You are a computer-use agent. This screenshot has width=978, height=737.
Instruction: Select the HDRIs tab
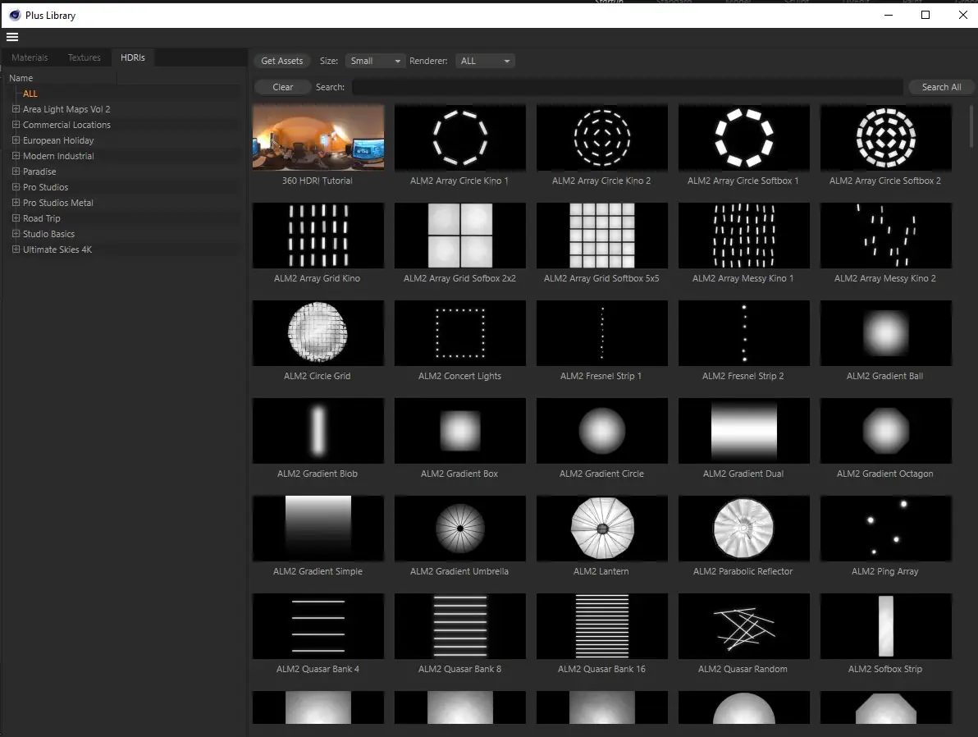pyautogui.click(x=133, y=57)
